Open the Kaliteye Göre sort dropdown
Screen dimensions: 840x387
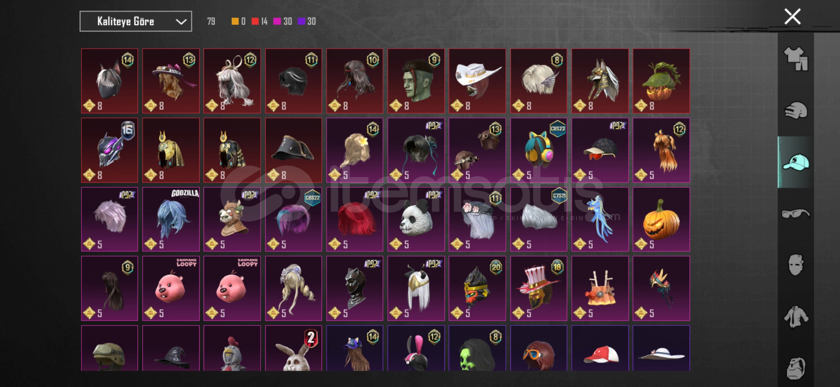tap(136, 21)
